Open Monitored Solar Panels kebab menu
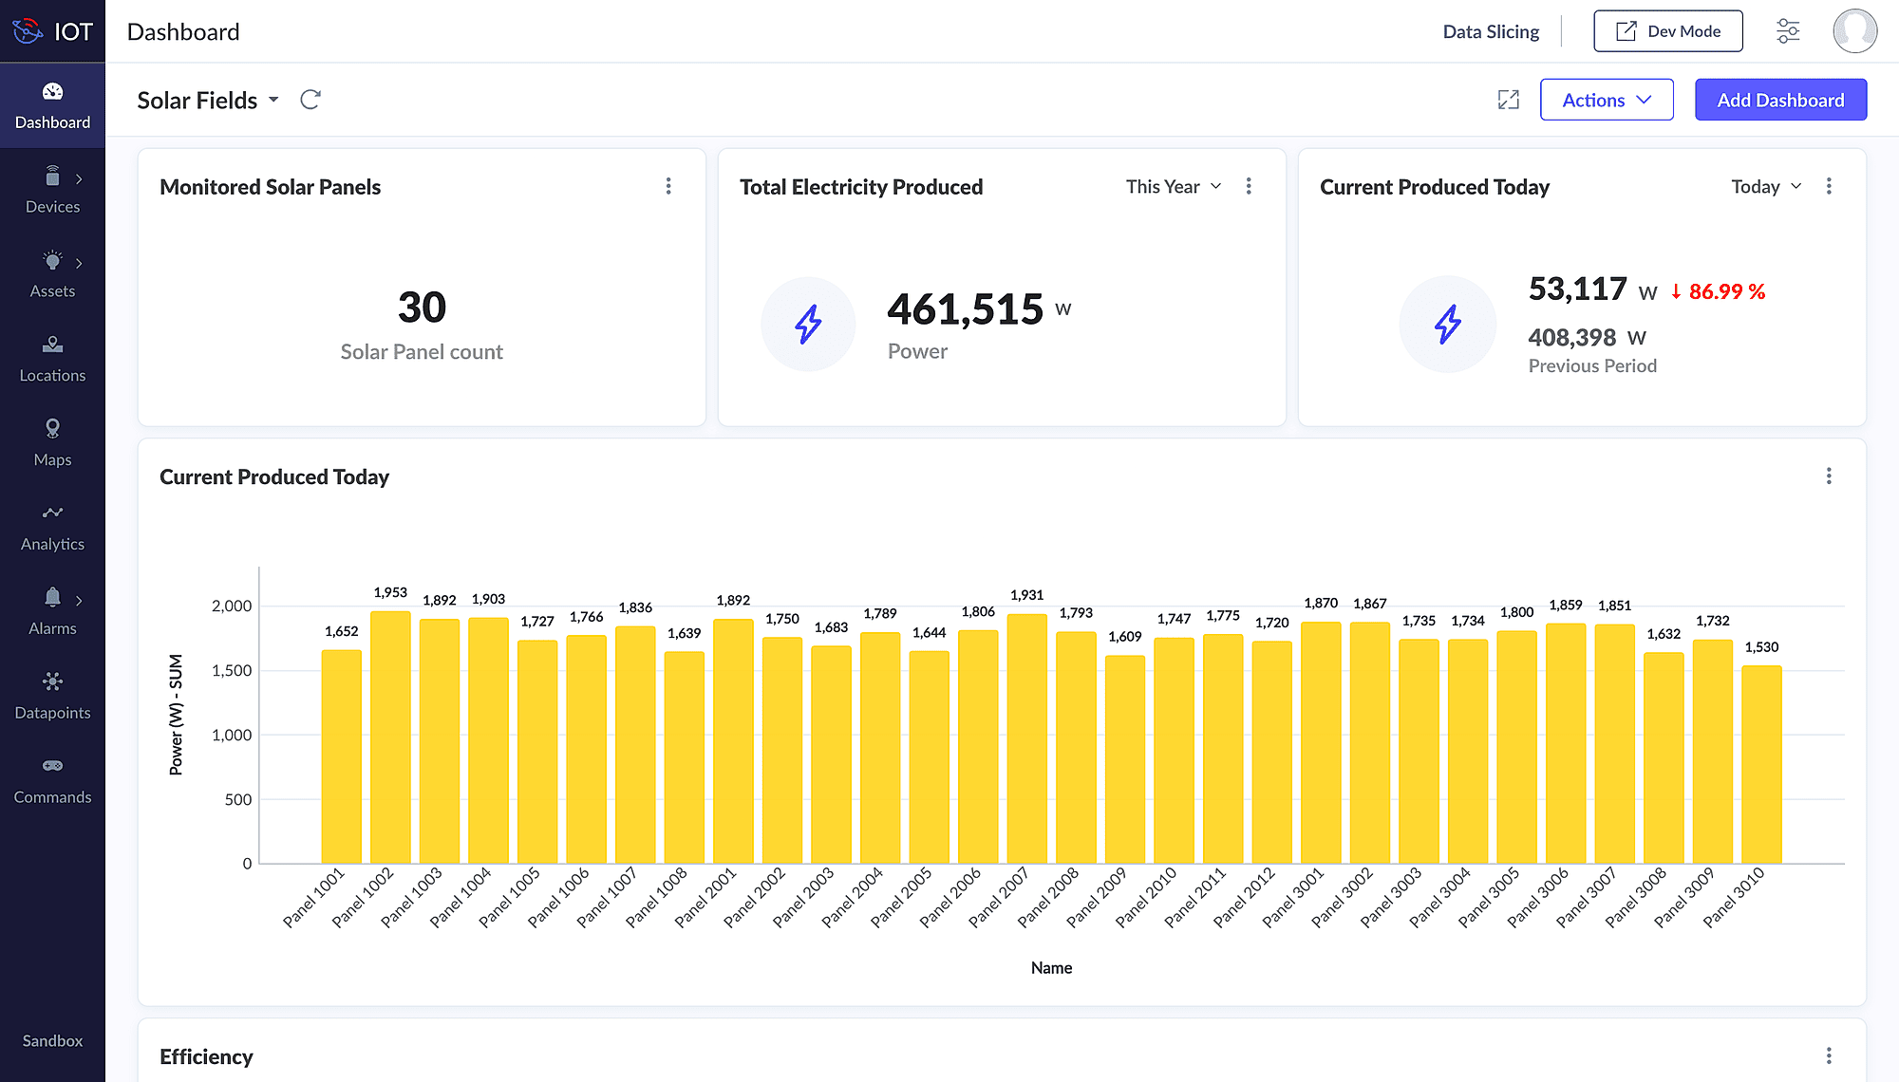This screenshot has width=1899, height=1082. point(668,186)
